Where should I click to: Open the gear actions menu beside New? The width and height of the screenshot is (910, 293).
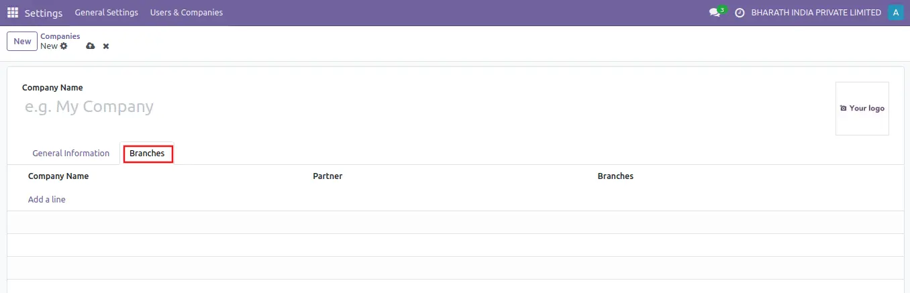click(64, 46)
